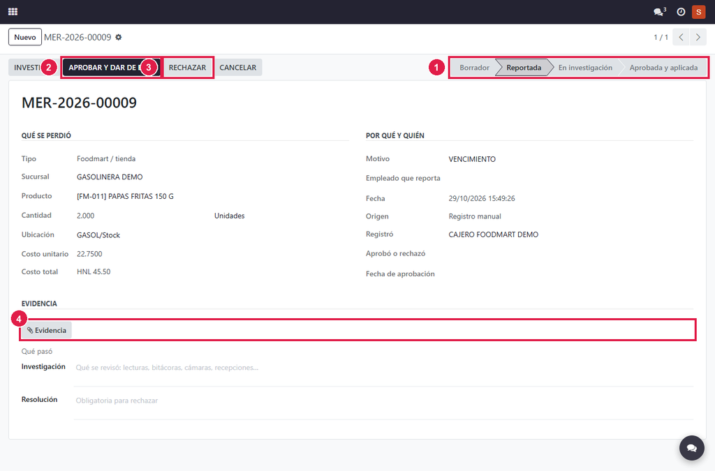The width and height of the screenshot is (715, 471).
Task: Open the conversations messages icon
Action: click(x=659, y=12)
